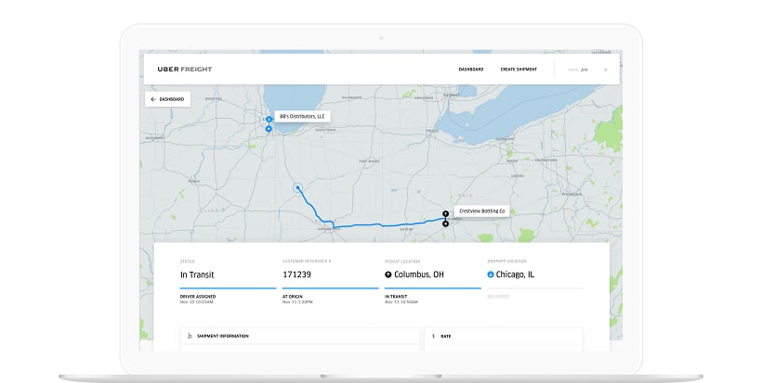
Task: Go back using the arrow Dashboard button
Action: point(167,99)
